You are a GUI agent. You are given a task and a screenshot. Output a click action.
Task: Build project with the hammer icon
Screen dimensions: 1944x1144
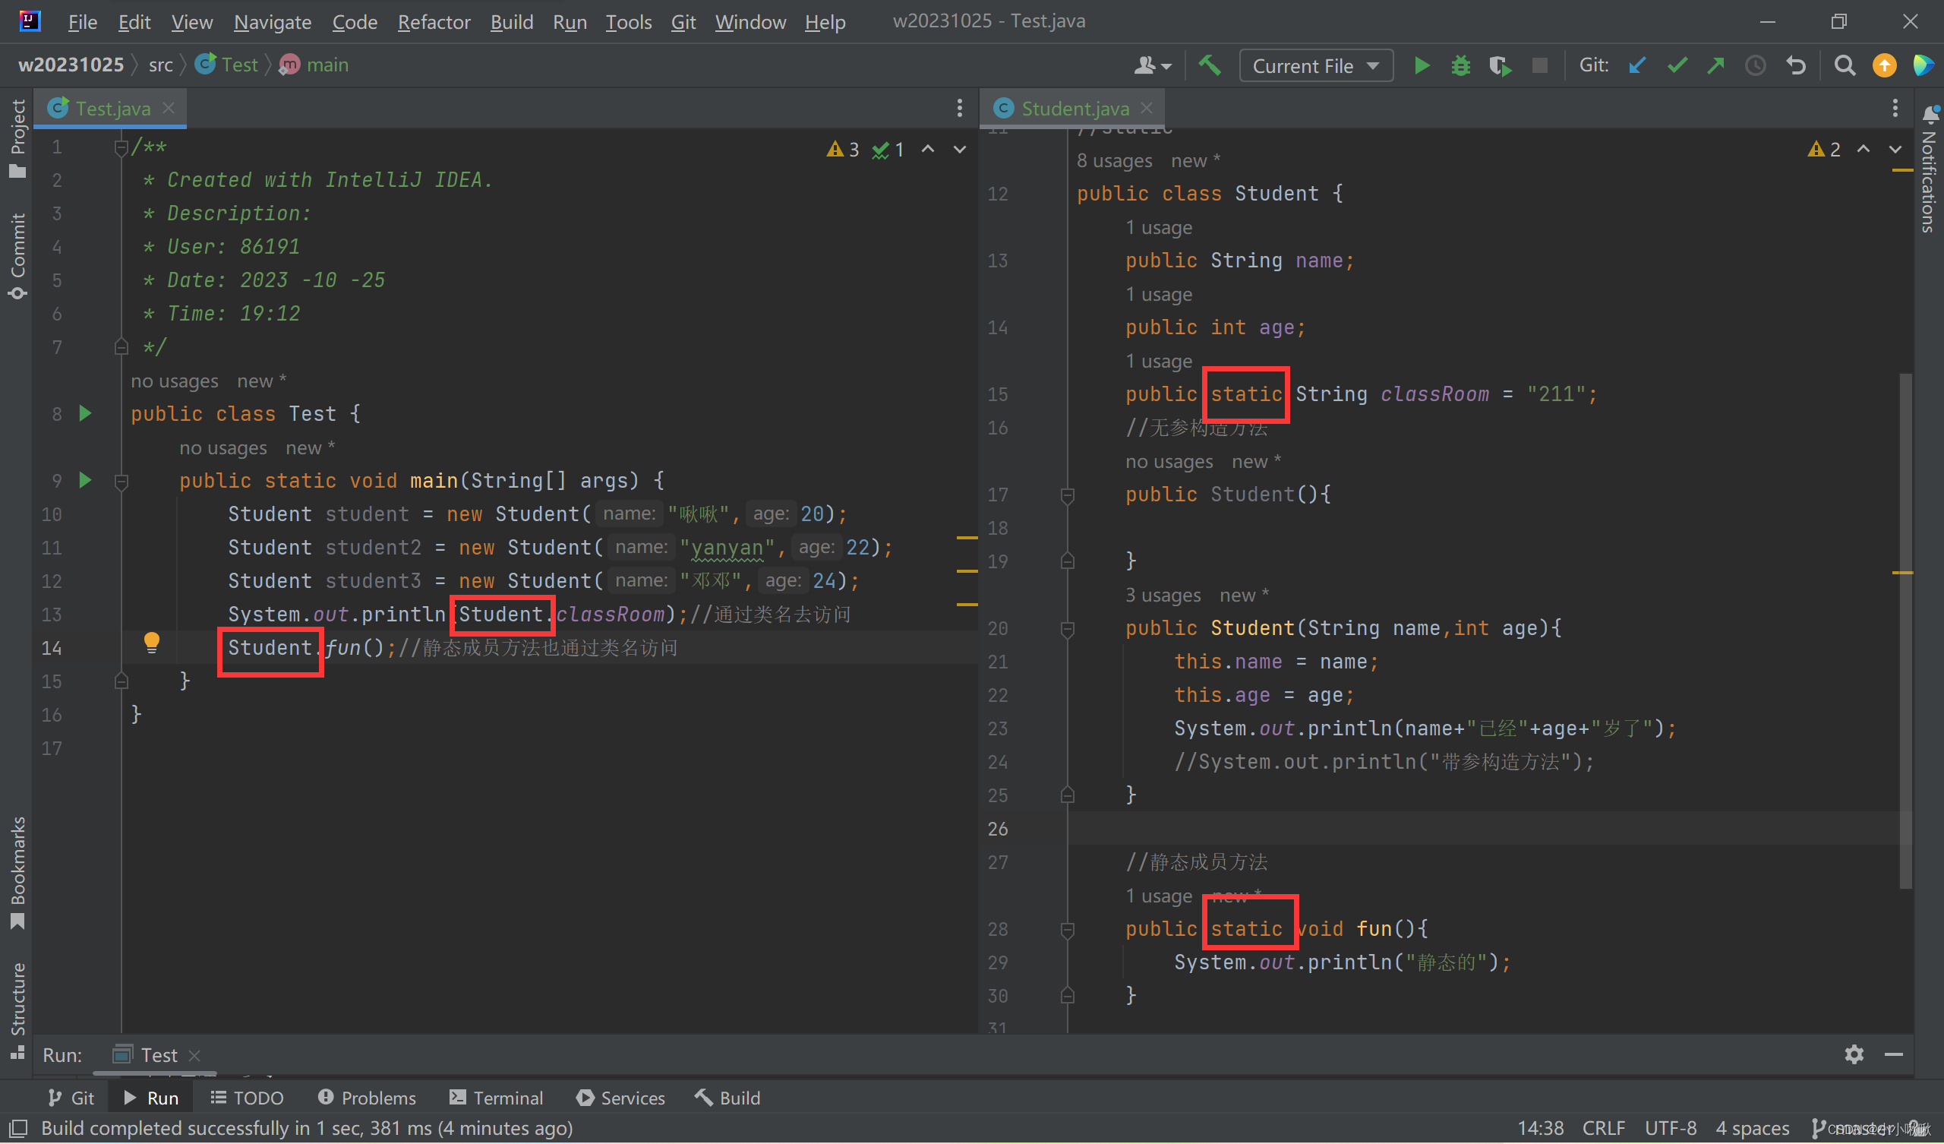(1210, 65)
